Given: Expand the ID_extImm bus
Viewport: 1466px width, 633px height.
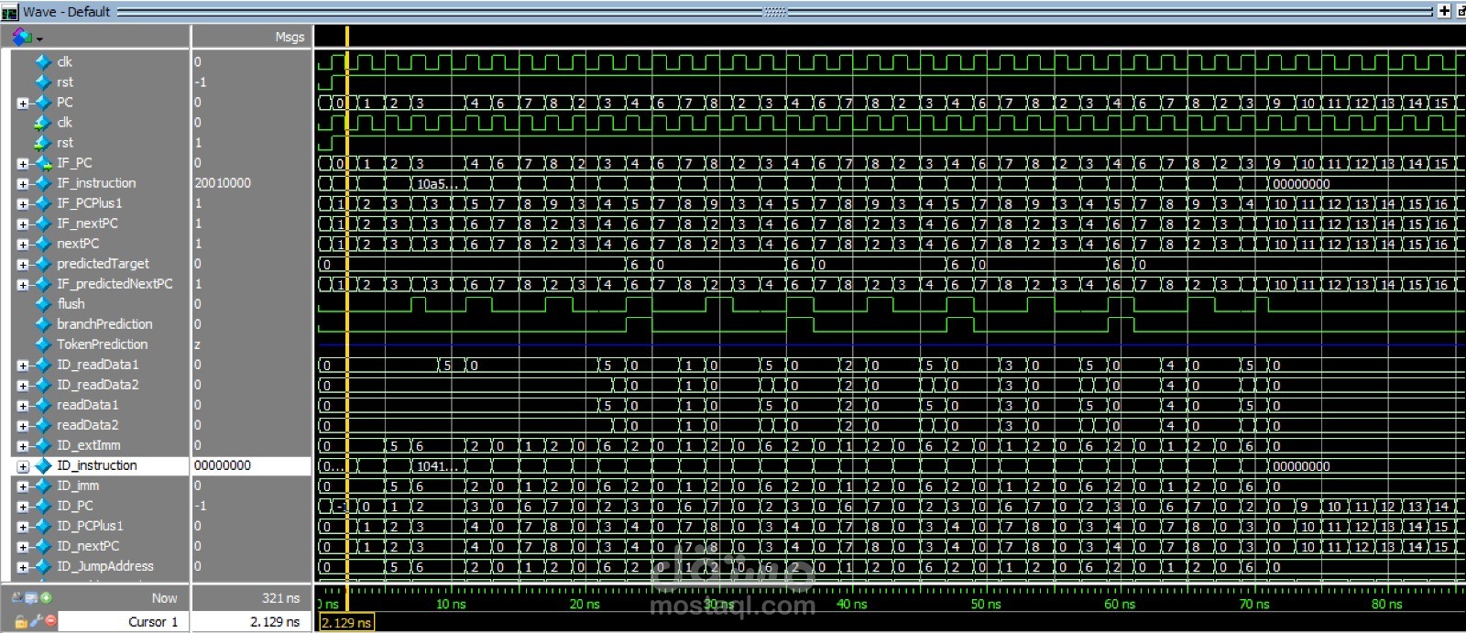Looking at the screenshot, I should [x=23, y=446].
